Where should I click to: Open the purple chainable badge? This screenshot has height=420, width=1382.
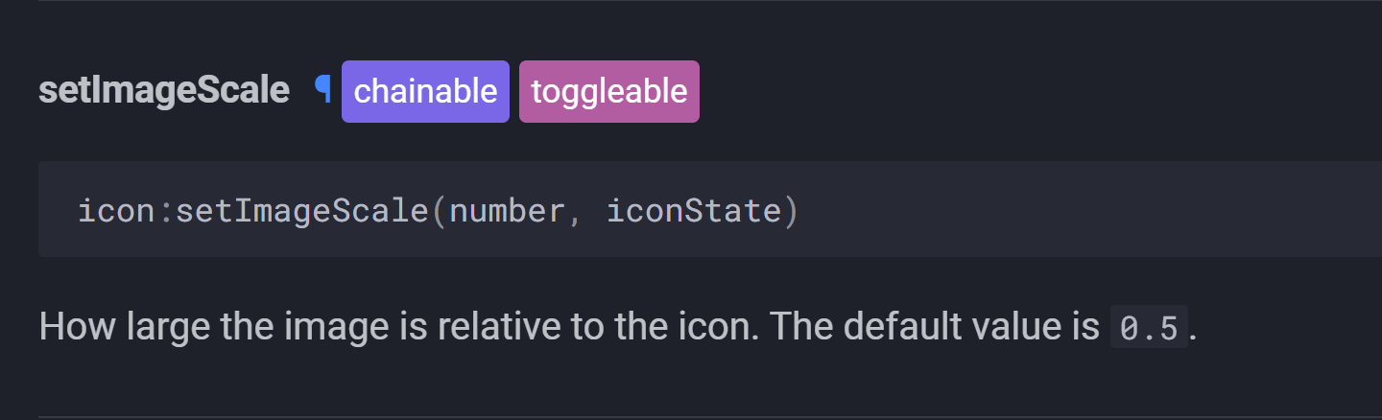pos(425,92)
